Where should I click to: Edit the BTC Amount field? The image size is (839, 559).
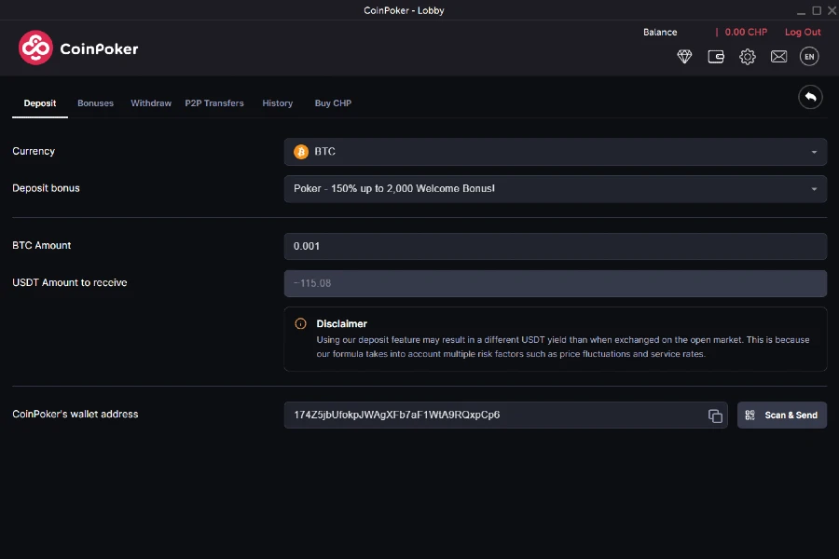(x=556, y=246)
